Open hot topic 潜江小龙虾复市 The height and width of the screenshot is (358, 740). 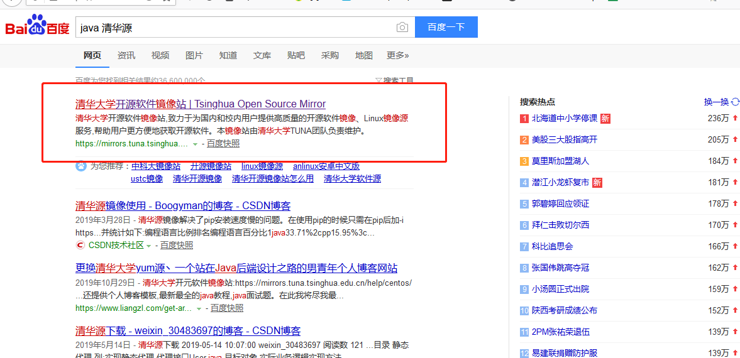[x=560, y=182]
